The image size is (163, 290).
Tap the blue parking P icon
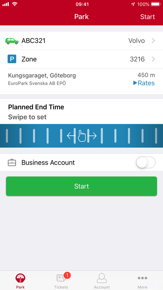coord(12,59)
